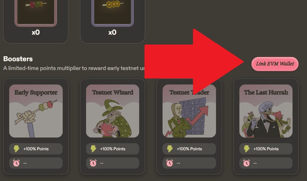The height and width of the screenshot is (181, 307).
Task: Click lightning bolt icon under Testnet Trader
Action: pyautogui.click(x=170, y=149)
